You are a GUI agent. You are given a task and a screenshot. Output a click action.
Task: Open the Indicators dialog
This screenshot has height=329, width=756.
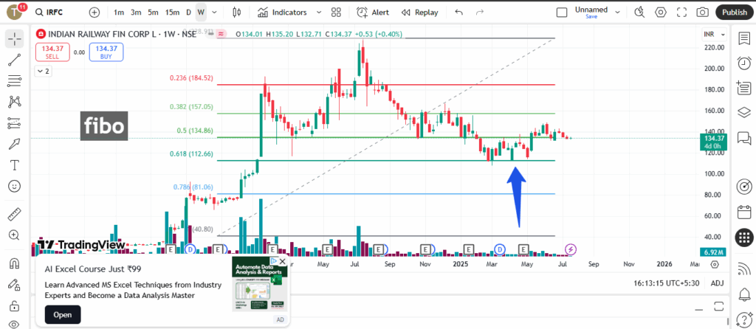(282, 13)
